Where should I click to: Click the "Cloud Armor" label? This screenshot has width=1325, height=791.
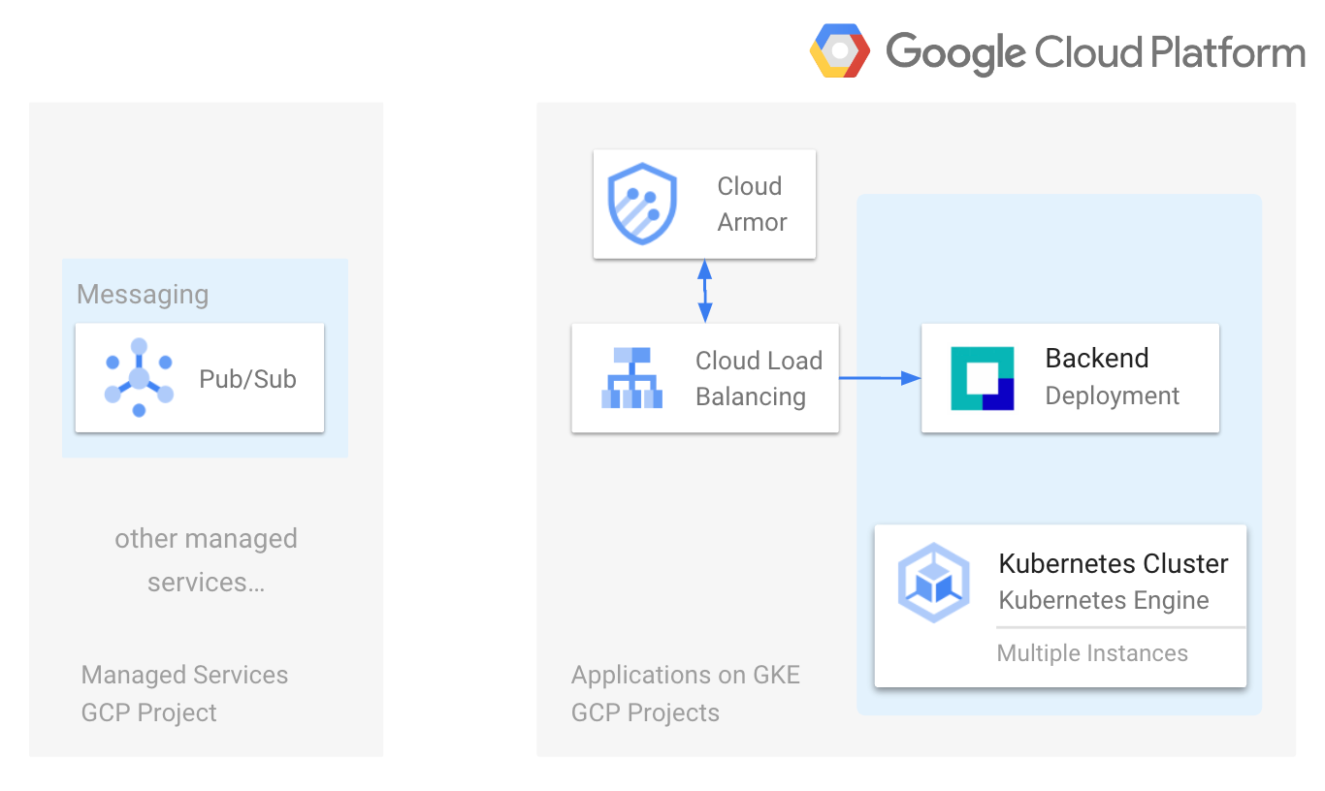click(x=752, y=204)
